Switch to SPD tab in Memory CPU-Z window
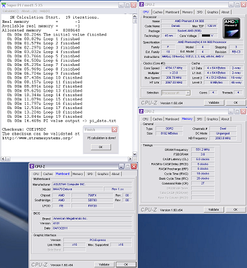Viewport: 247px width, 268px height. (x=199, y=119)
